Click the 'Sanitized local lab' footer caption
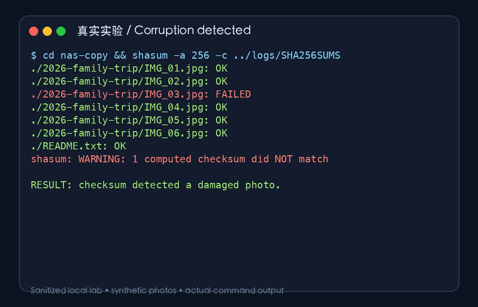478x307 pixels. click(66, 290)
